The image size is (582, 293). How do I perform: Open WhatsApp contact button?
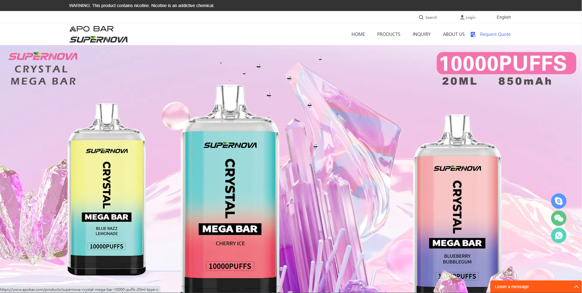tap(558, 235)
